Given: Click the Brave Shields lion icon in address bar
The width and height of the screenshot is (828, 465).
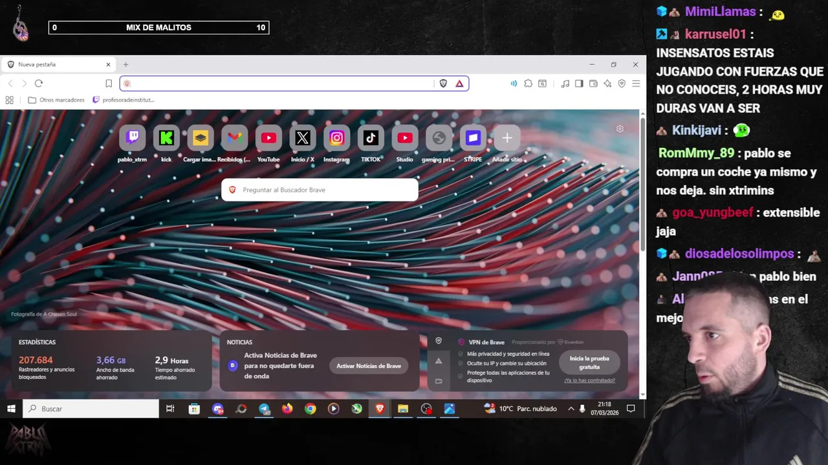Looking at the screenshot, I should (443, 83).
